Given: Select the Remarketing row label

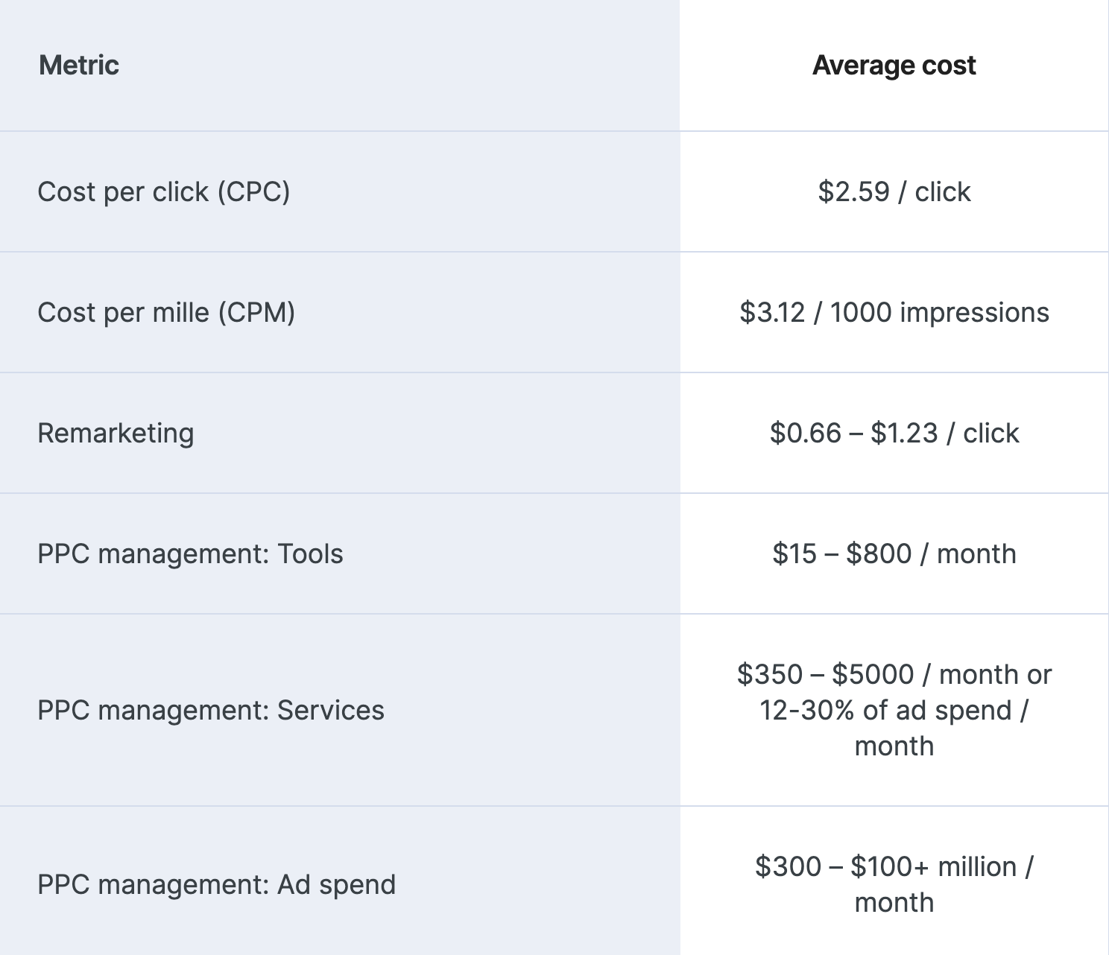Looking at the screenshot, I should coord(116,434).
